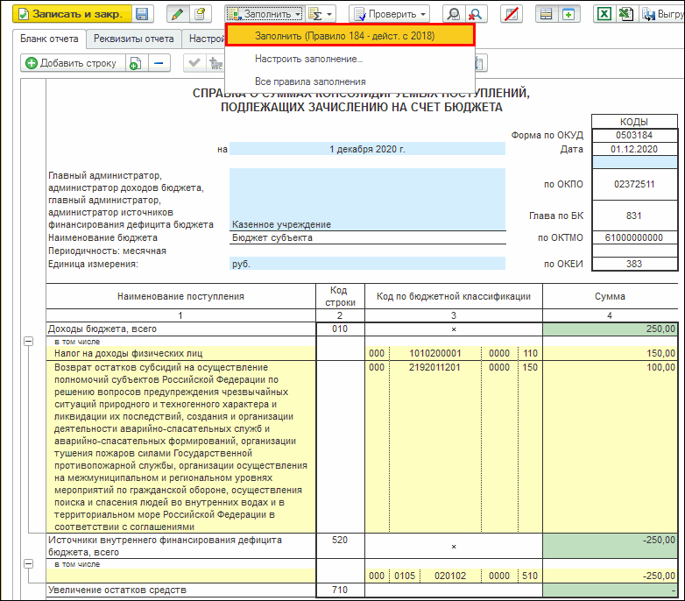Click the save diskette icon
685x601 pixels.
[x=143, y=14]
